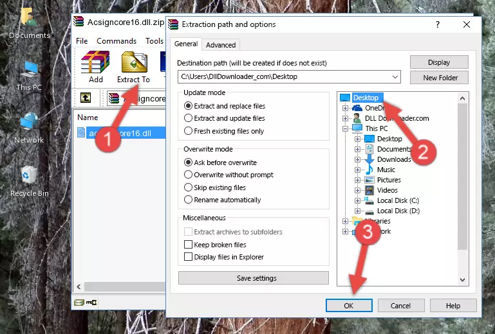495x334 pixels.
Task: Expand the DLL Downloader.com tree node
Action: coord(345,118)
